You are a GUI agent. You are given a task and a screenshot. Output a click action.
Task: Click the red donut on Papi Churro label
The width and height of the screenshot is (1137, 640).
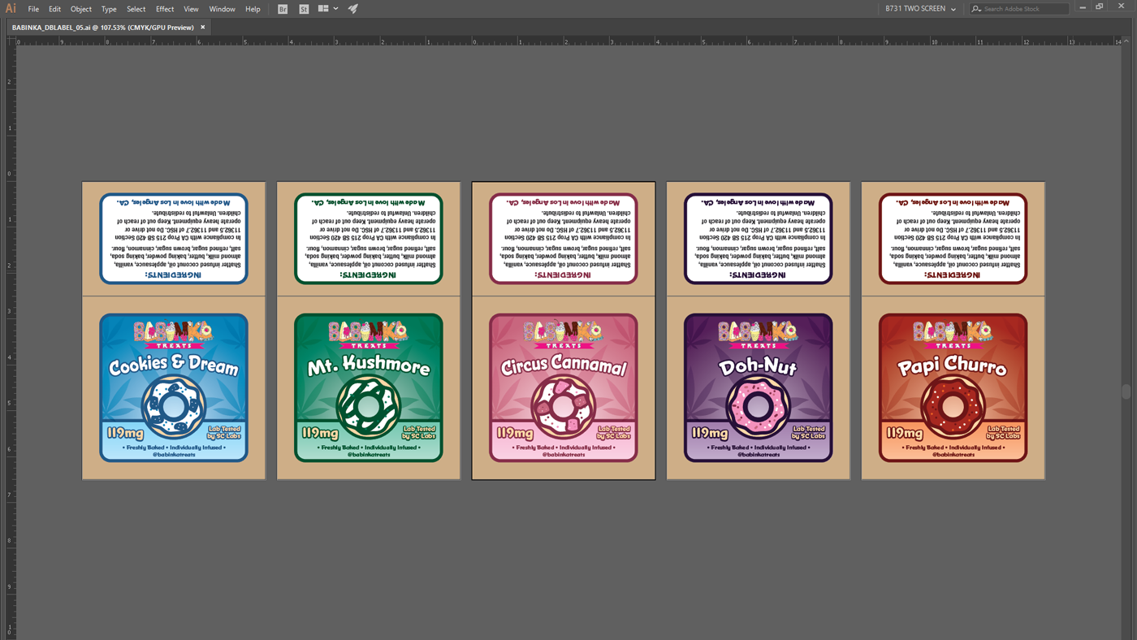953,405
